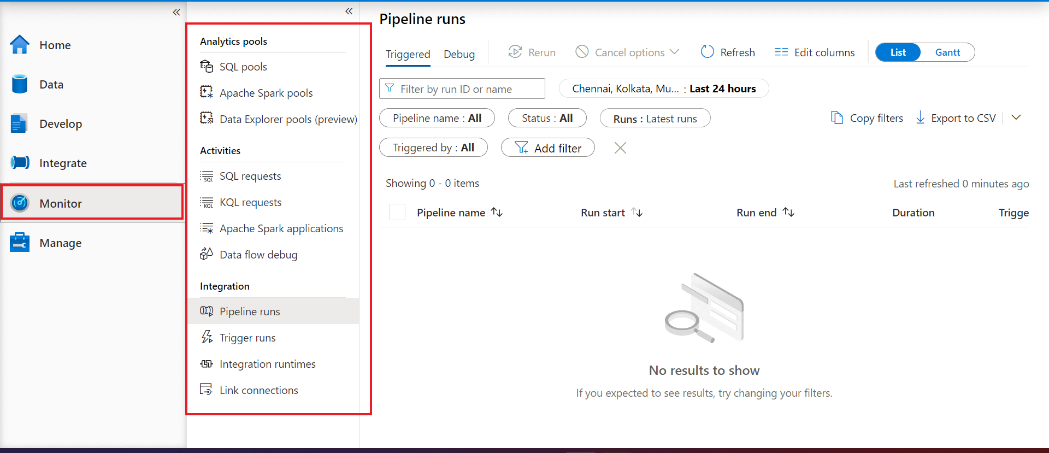Open the Status filter dropdown
The width and height of the screenshot is (1049, 453).
[x=547, y=118]
